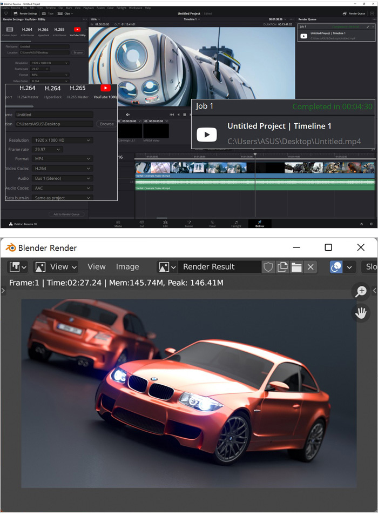Viewport: 378px width, 516px height.
Task: Toggle the Render Queue panel button
Action: coord(354,14)
